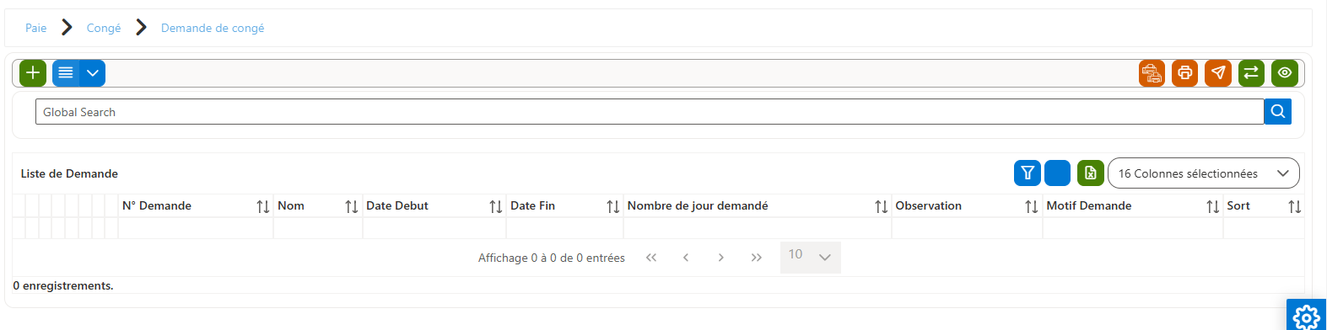
Task: Click the Sort column sorting arrows
Action: [x=1295, y=206]
